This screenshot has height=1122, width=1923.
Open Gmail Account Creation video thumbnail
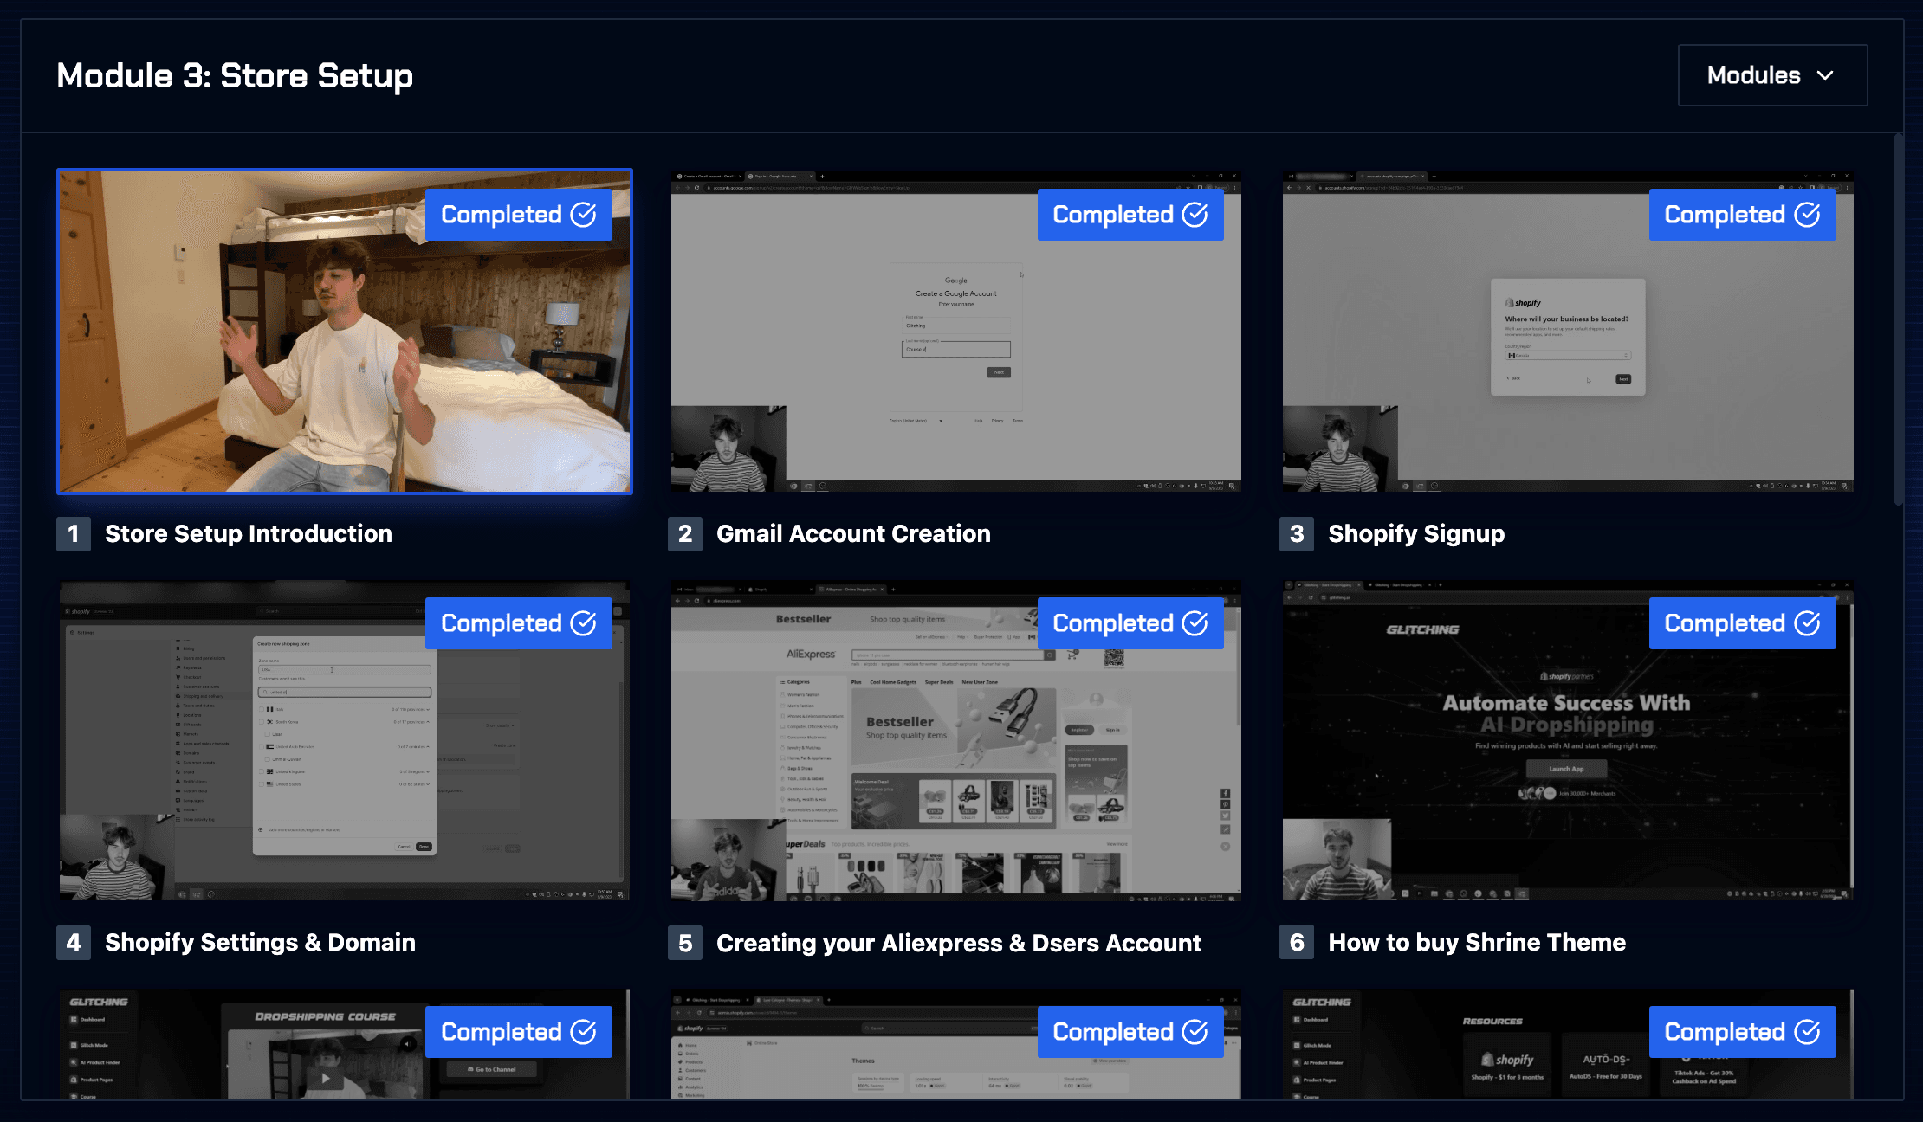pyautogui.click(x=956, y=332)
